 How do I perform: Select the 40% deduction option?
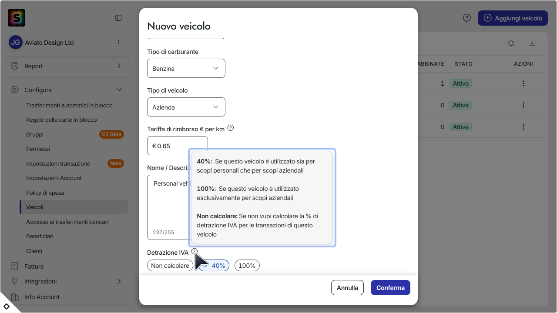[x=214, y=266]
